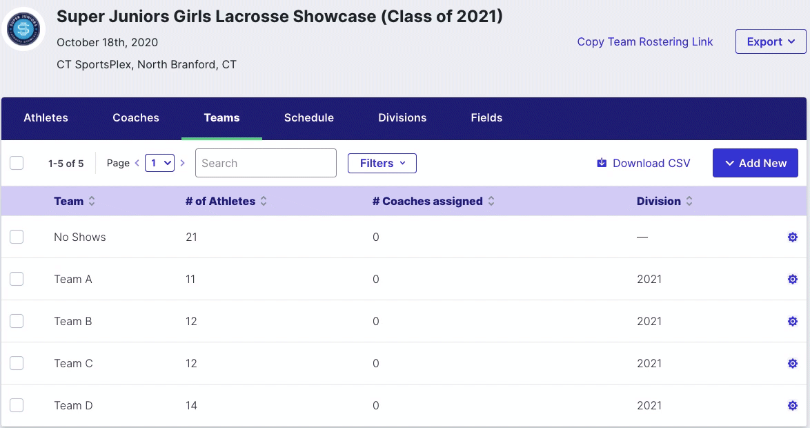Click the October 18th, 2020 date

[x=108, y=42]
